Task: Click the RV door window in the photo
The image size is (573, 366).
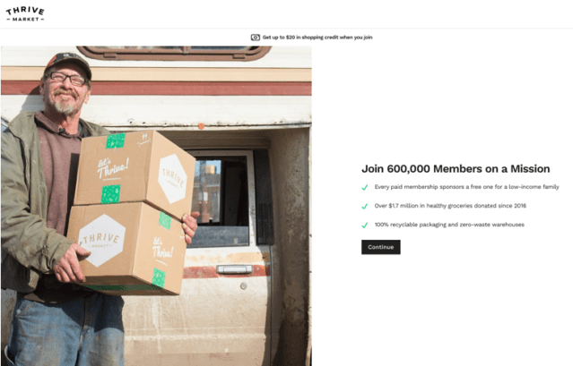Action: pos(221,199)
